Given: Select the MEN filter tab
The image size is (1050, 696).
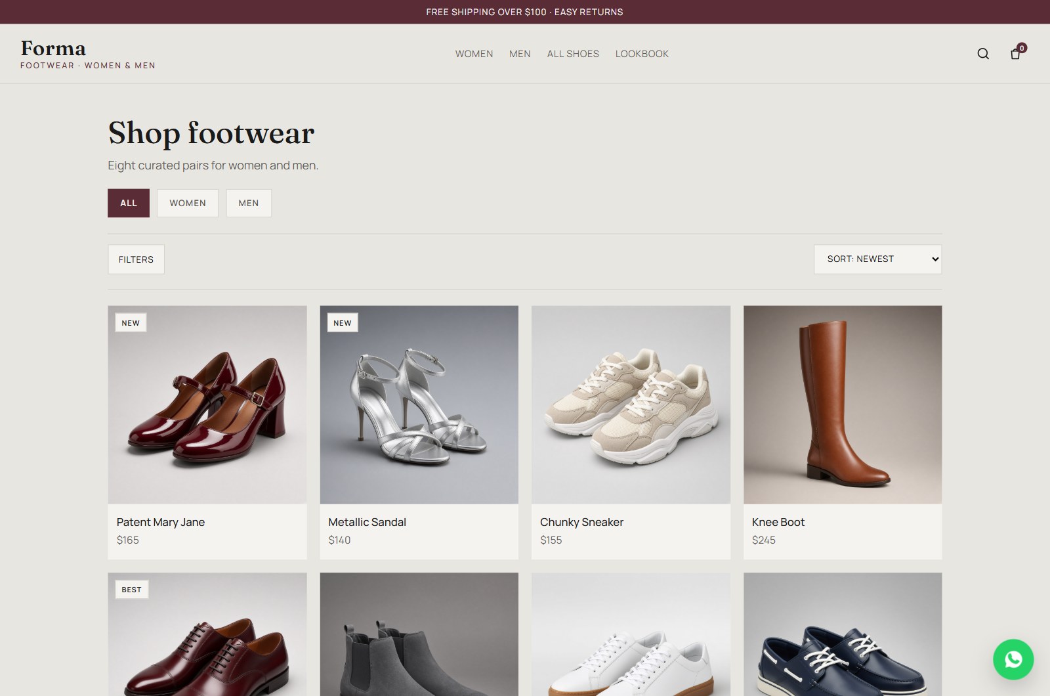Looking at the screenshot, I should (249, 203).
